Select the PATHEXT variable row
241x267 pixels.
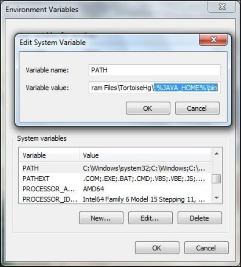pos(115,179)
